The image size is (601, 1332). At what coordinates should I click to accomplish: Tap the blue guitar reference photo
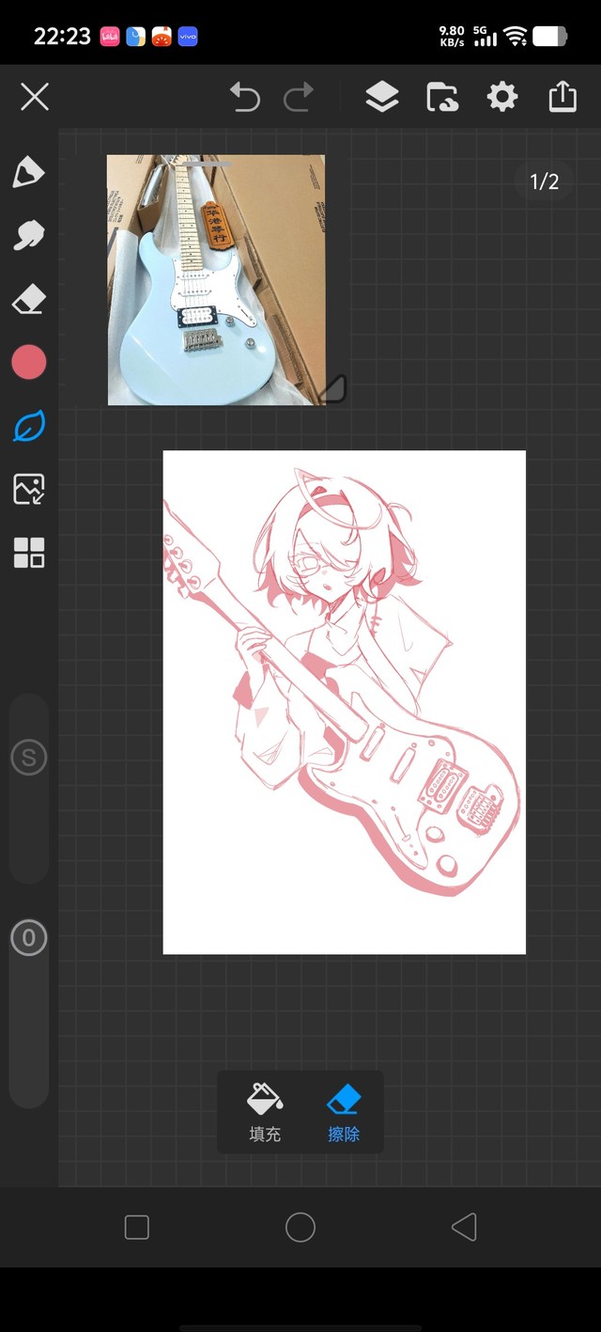(x=216, y=280)
